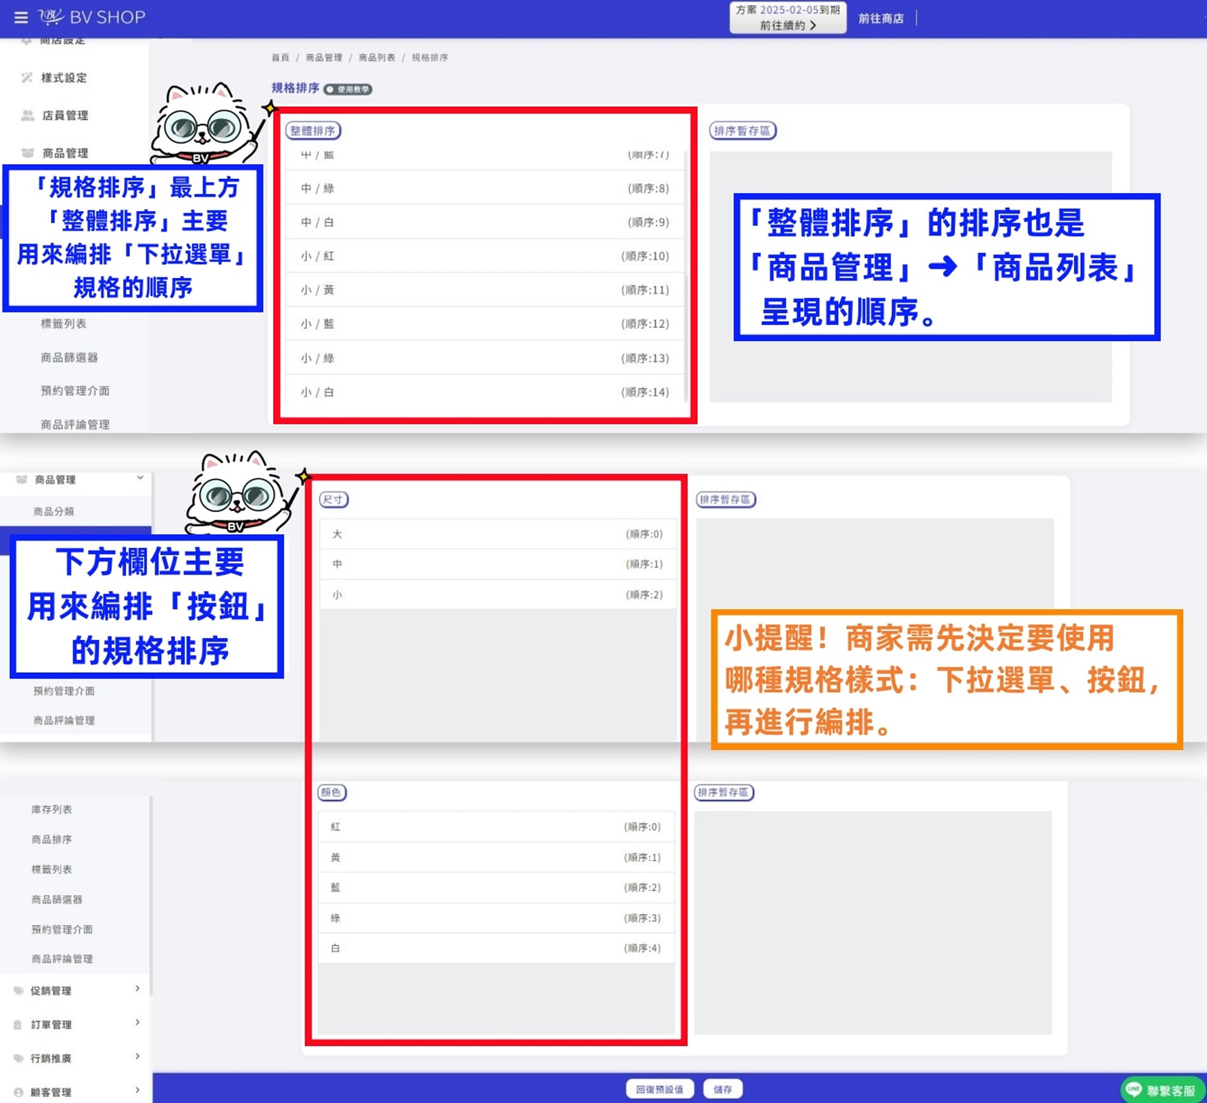
Task: Click the 首頁 breadcrumb link
Action: point(280,57)
